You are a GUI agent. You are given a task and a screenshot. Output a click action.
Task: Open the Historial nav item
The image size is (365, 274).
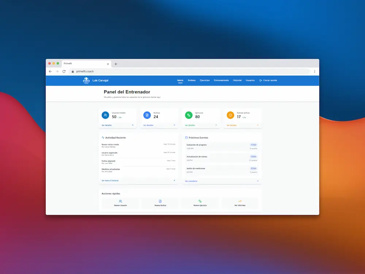237,80
